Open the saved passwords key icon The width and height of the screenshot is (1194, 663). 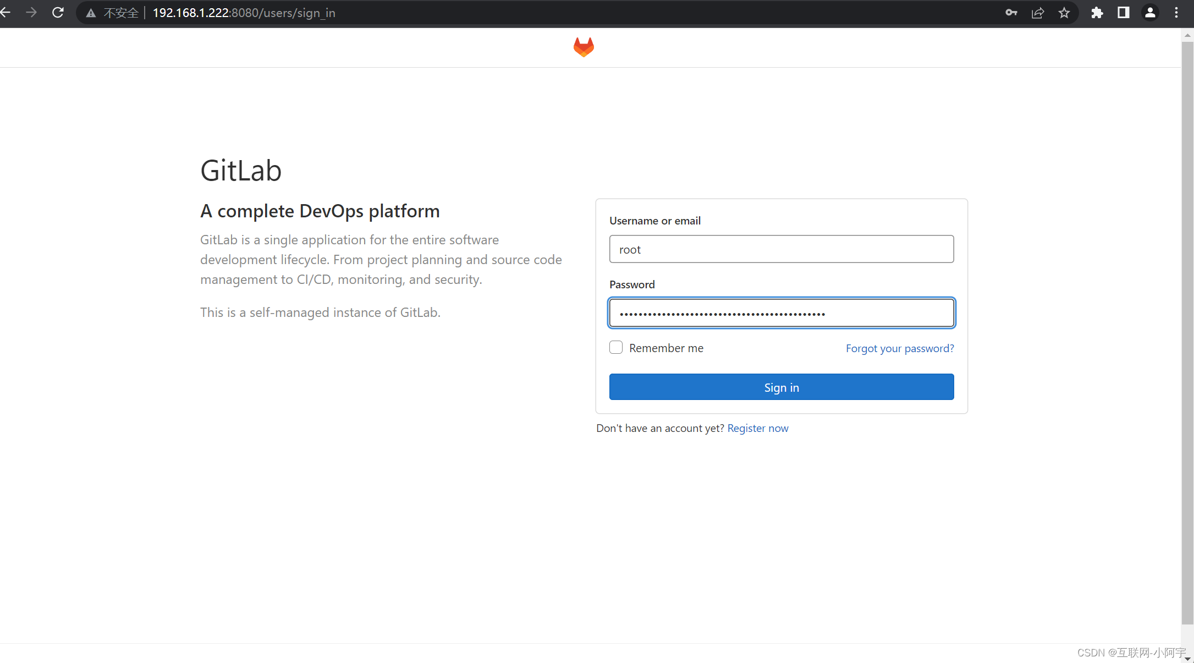pyautogui.click(x=1011, y=13)
